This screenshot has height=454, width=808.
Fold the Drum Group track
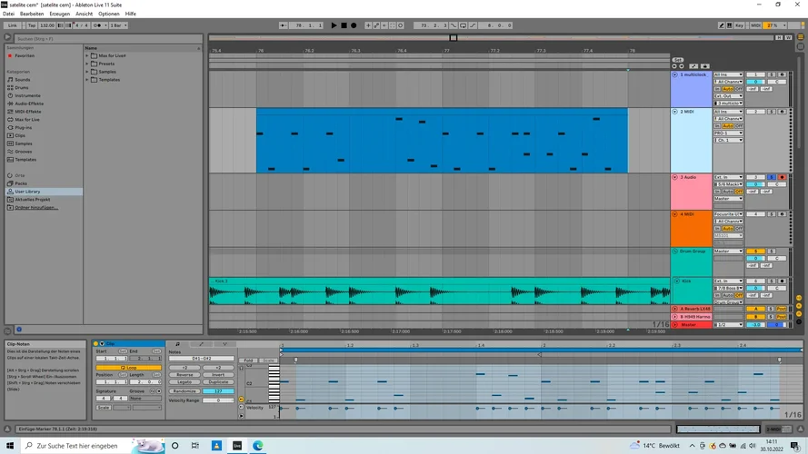click(x=674, y=252)
